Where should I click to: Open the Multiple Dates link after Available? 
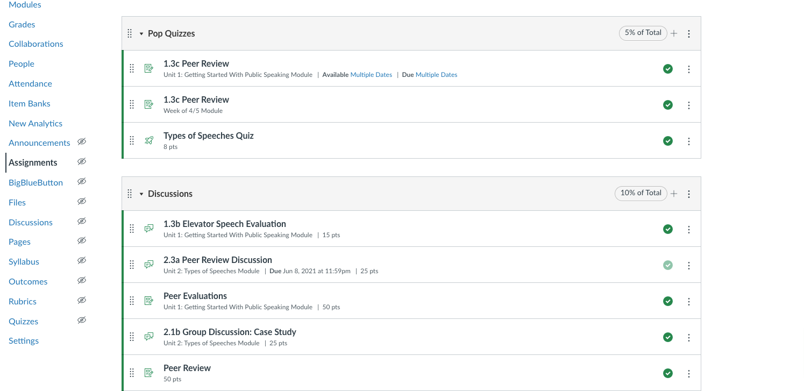[371, 75]
